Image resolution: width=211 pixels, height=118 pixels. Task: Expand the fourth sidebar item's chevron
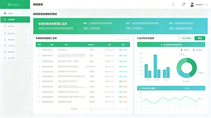pos(26,34)
